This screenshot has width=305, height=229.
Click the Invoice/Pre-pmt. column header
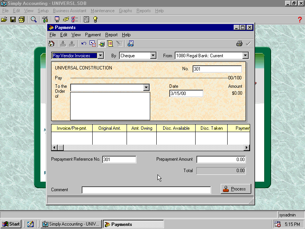click(x=72, y=128)
